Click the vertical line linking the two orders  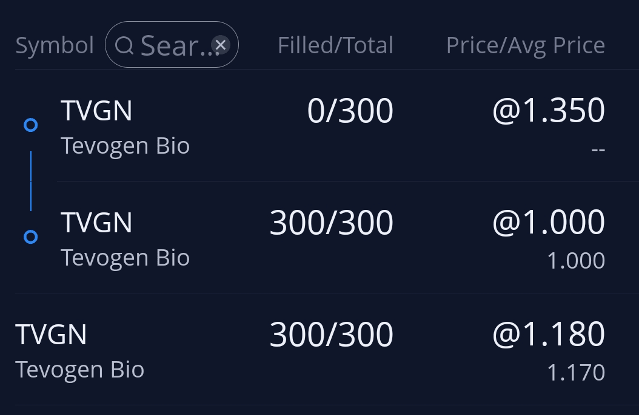[x=31, y=181]
